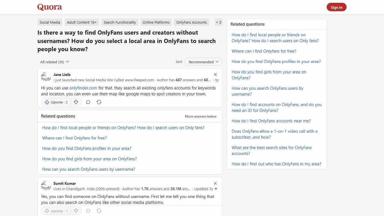
Task: Upvote Jane Lieib's answer
Action: [56, 102]
